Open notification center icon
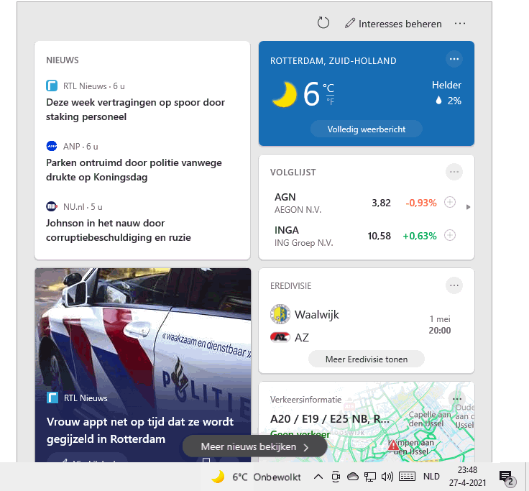 (507, 477)
